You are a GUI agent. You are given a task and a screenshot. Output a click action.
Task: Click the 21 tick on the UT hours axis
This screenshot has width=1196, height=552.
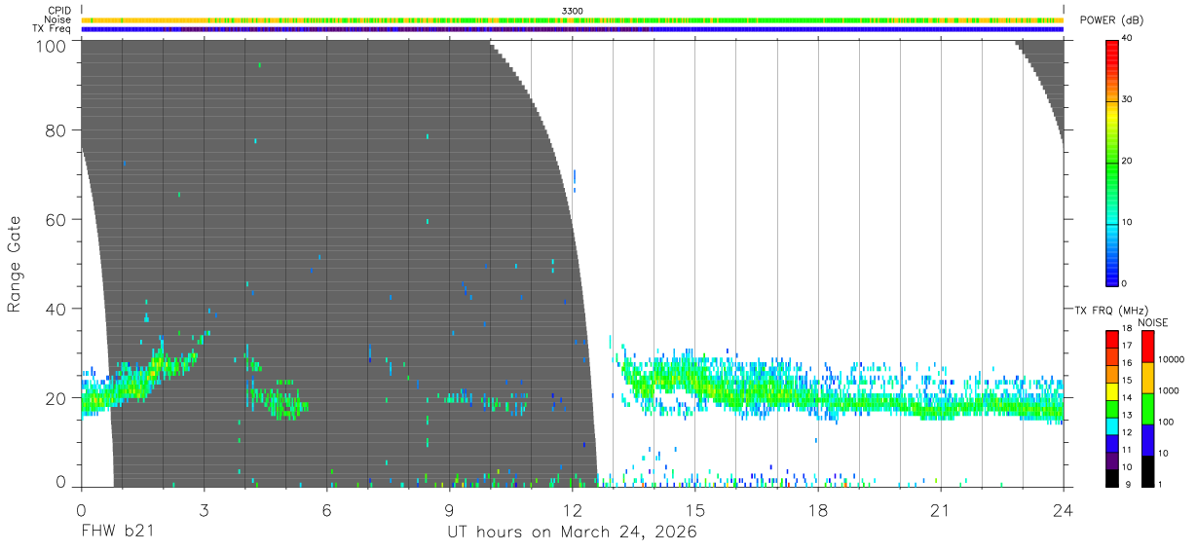(x=941, y=509)
